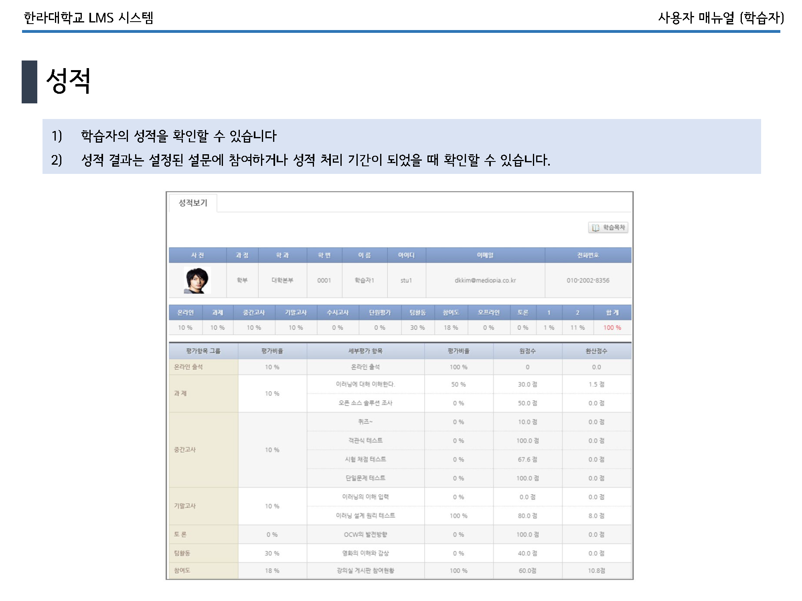Click the 평가항목 그룹 column header
The width and height of the screenshot is (802, 601).
(203, 351)
